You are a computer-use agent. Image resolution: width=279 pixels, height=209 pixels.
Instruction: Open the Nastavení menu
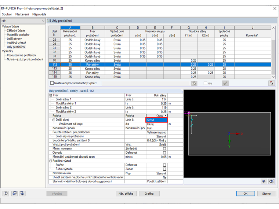(22, 14)
